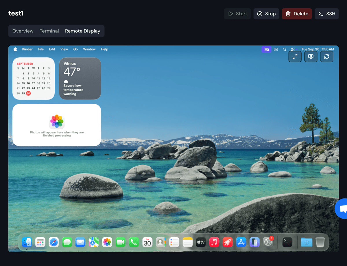
Task: Open Control Center toggles icon in menu bar
Action: [x=293, y=49]
